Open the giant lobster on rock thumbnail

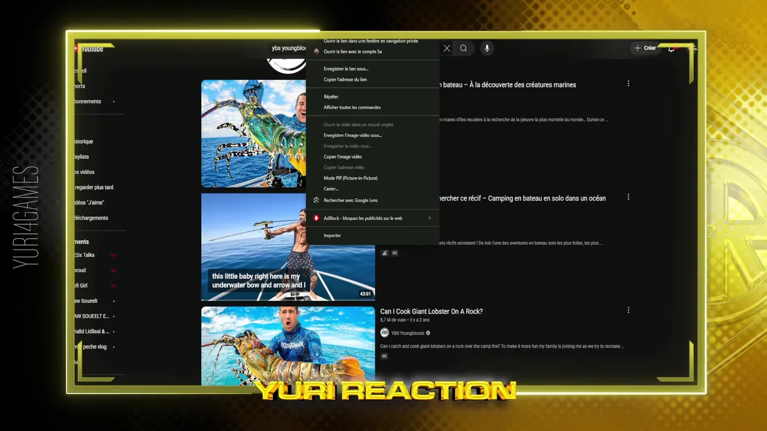click(288, 346)
